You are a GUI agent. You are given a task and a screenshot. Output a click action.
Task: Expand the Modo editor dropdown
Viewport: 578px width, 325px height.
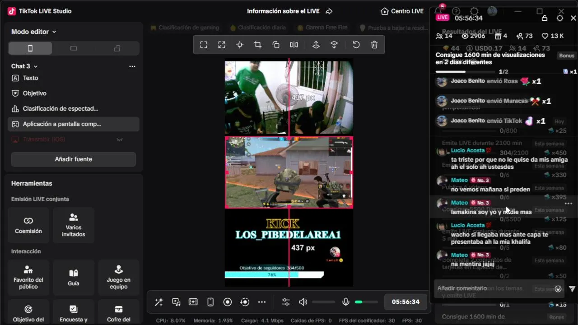coord(34,32)
